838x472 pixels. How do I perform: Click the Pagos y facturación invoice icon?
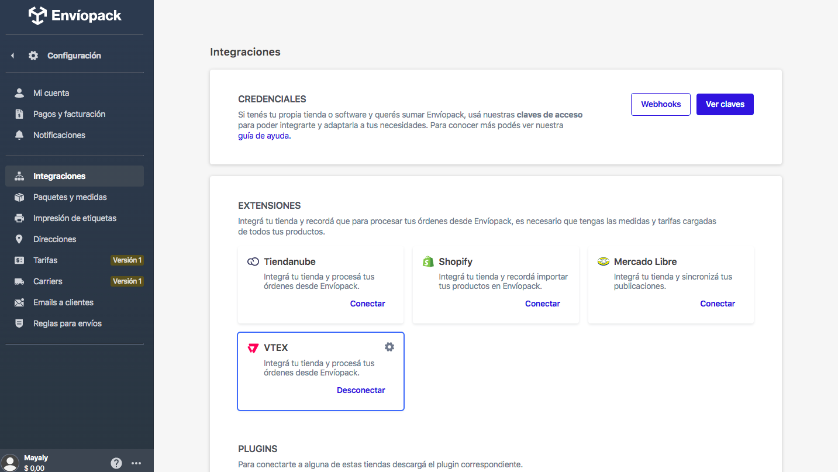[x=19, y=114]
